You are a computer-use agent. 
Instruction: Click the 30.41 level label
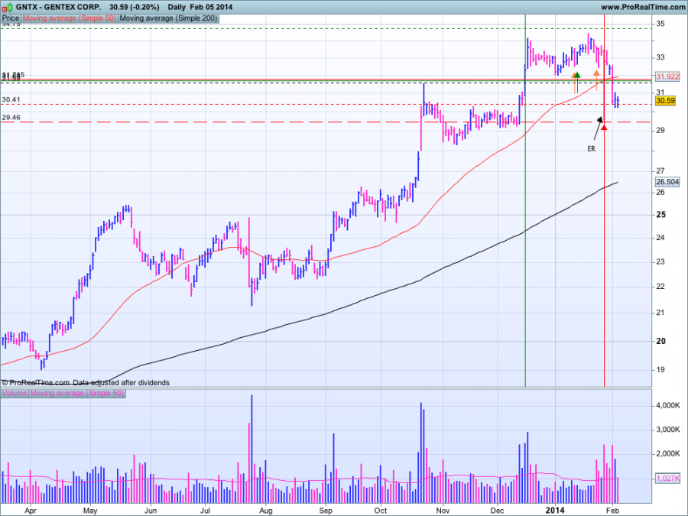click(x=11, y=99)
